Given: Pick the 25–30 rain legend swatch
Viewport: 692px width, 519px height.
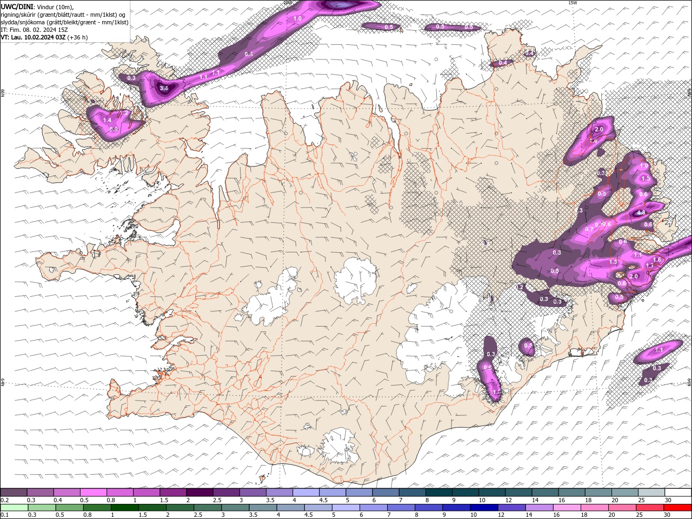Looking at the screenshot, I should click(x=649, y=507).
